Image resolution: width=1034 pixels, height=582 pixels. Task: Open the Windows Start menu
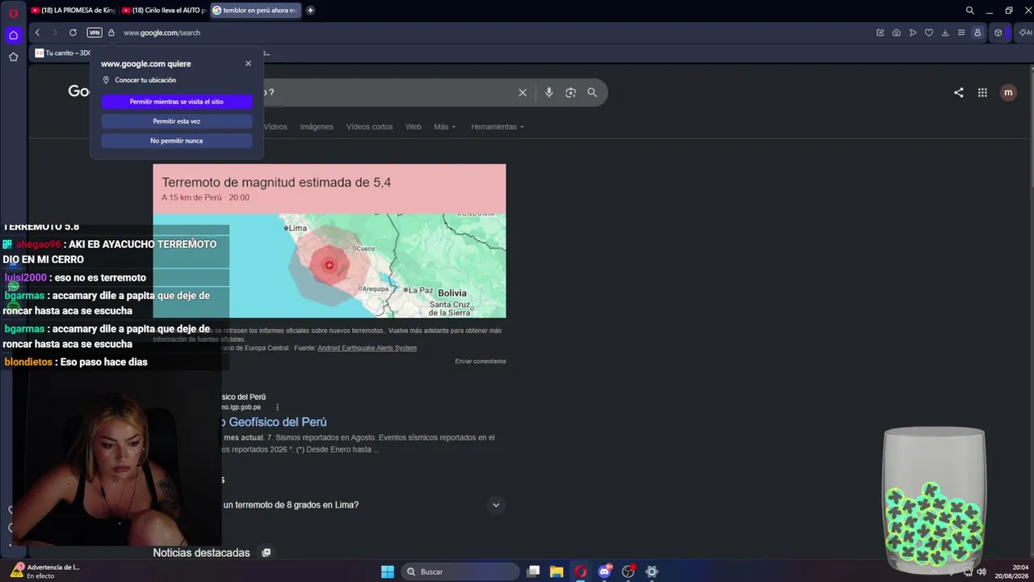tap(388, 571)
